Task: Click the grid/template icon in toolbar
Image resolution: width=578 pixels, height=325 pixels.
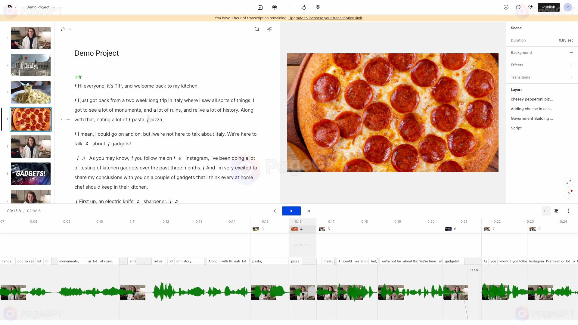Action: [x=318, y=7]
